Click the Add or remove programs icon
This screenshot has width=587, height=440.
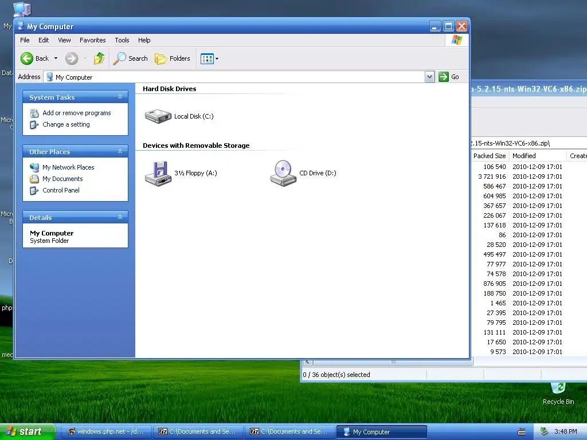click(34, 113)
